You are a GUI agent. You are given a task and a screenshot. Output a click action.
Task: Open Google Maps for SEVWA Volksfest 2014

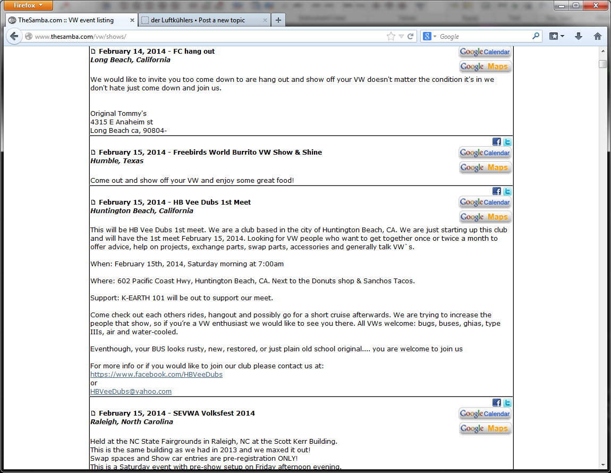(x=485, y=429)
